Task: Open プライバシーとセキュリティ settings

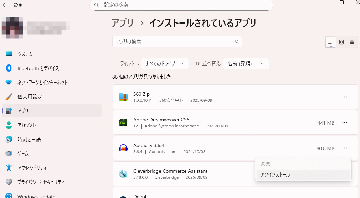Action: click(52, 182)
